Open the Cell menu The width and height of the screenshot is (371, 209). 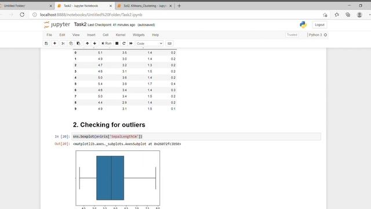[106, 35]
